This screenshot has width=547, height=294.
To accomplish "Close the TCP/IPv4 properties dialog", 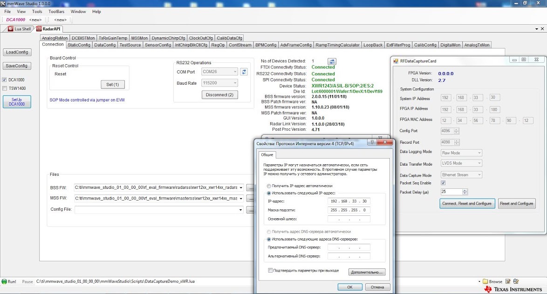I will click(x=385, y=142).
